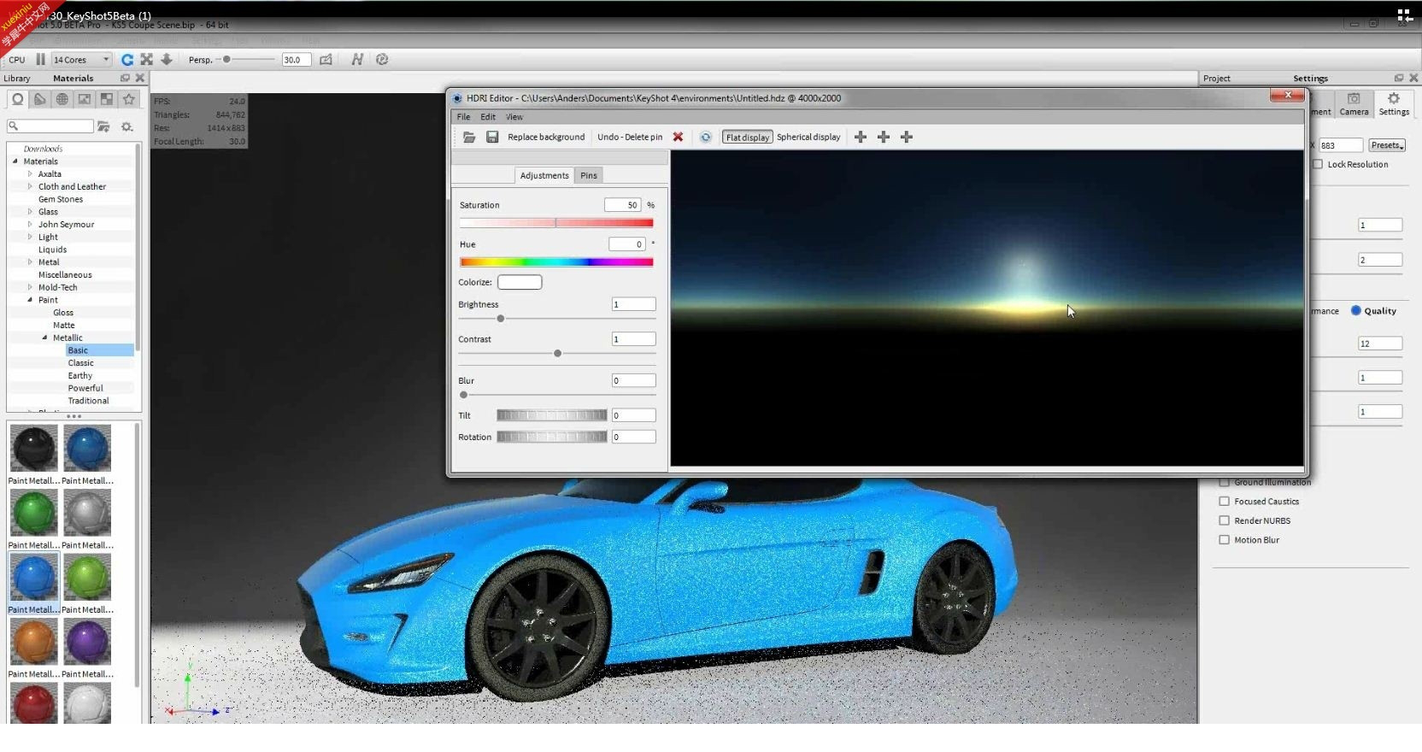This screenshot has height=752, width=1422.
Task: Click the crossed-arrows fit view icon
Action: (x=147, y=60)
